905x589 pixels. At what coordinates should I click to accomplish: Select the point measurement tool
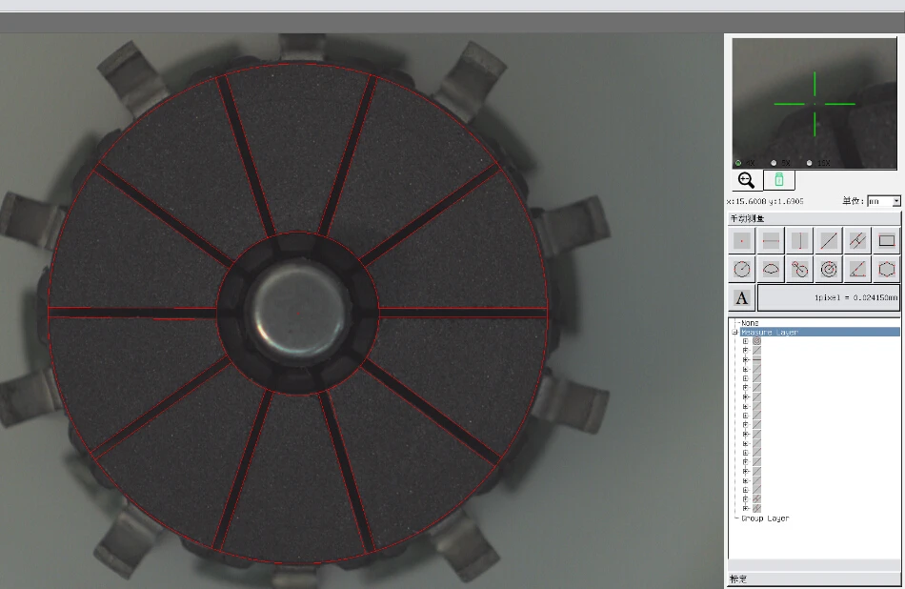point(742,241)
